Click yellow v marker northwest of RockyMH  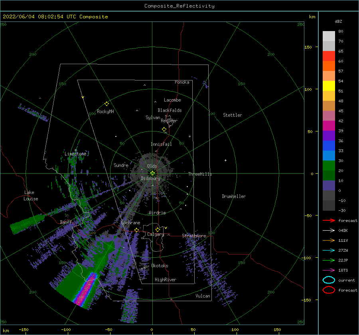(83, 97)
